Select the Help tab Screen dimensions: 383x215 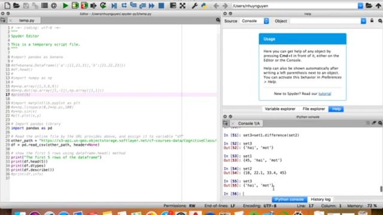336,109
